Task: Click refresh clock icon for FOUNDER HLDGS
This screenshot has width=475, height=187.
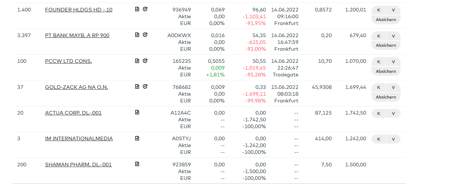Action: [145, 9]
